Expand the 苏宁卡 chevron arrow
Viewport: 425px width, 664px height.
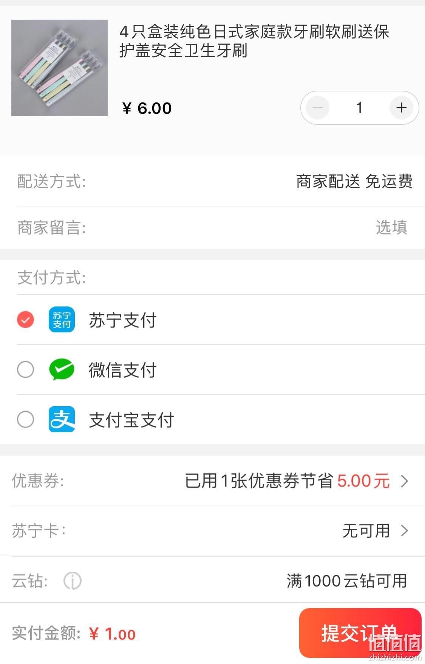tap(405, 531)
